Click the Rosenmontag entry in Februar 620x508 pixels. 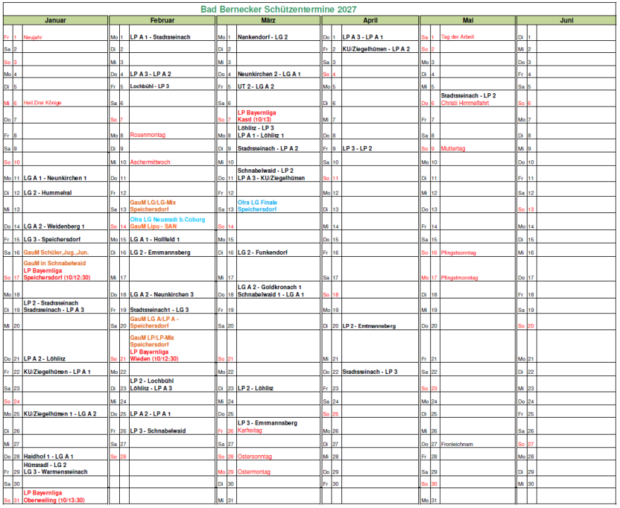(147, 135)
